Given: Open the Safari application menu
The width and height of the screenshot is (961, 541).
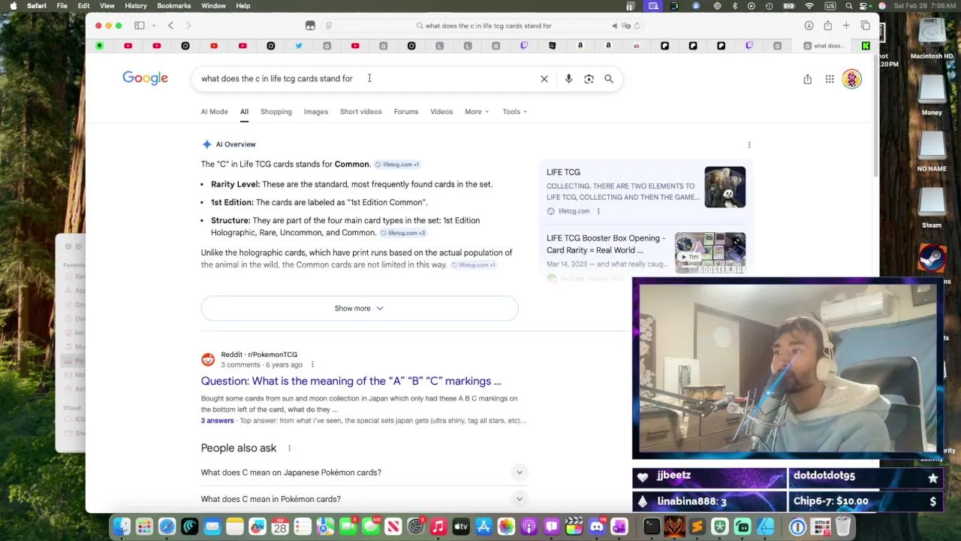Looking at the screenshot, I should 36,6.
